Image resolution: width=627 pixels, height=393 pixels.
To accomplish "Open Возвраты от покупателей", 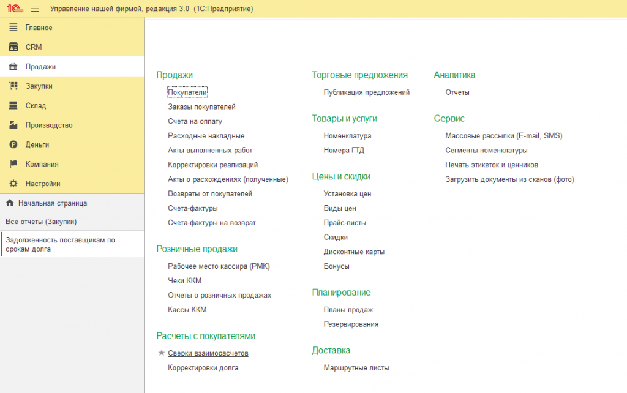I will coord(210,193).
